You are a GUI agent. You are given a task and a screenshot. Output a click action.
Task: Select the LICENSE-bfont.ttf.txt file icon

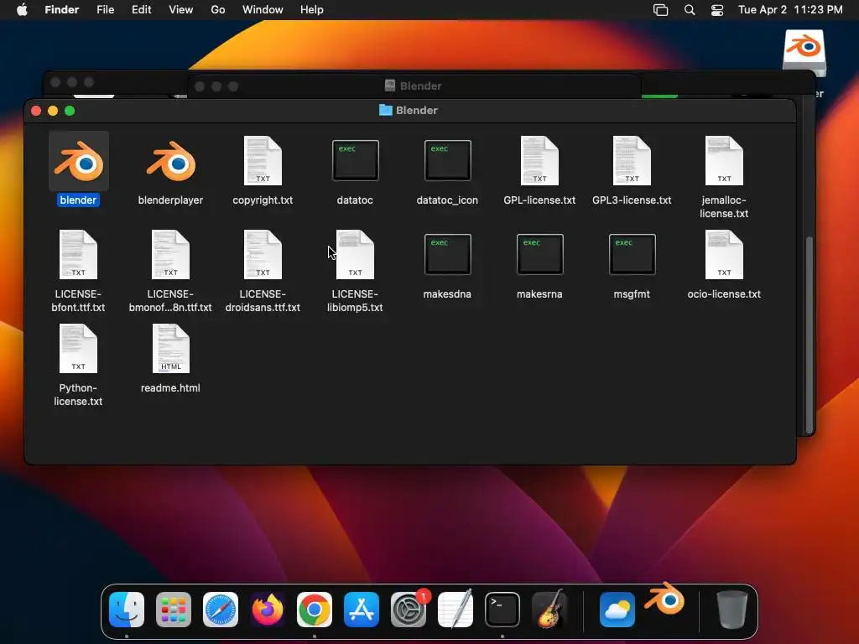click(78, 255)
